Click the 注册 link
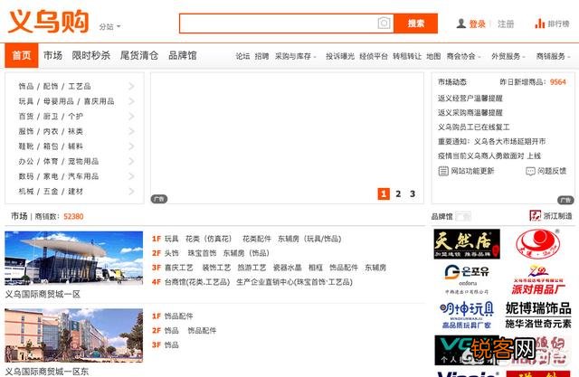 [x=506, y=24]
